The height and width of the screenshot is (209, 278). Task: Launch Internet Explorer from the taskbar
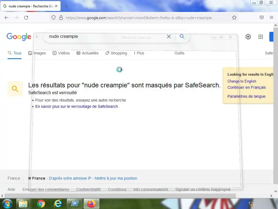(58, 204)
